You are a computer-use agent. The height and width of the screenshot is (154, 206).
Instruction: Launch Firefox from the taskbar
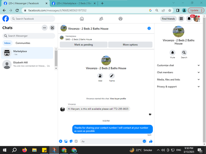[24, 150]
